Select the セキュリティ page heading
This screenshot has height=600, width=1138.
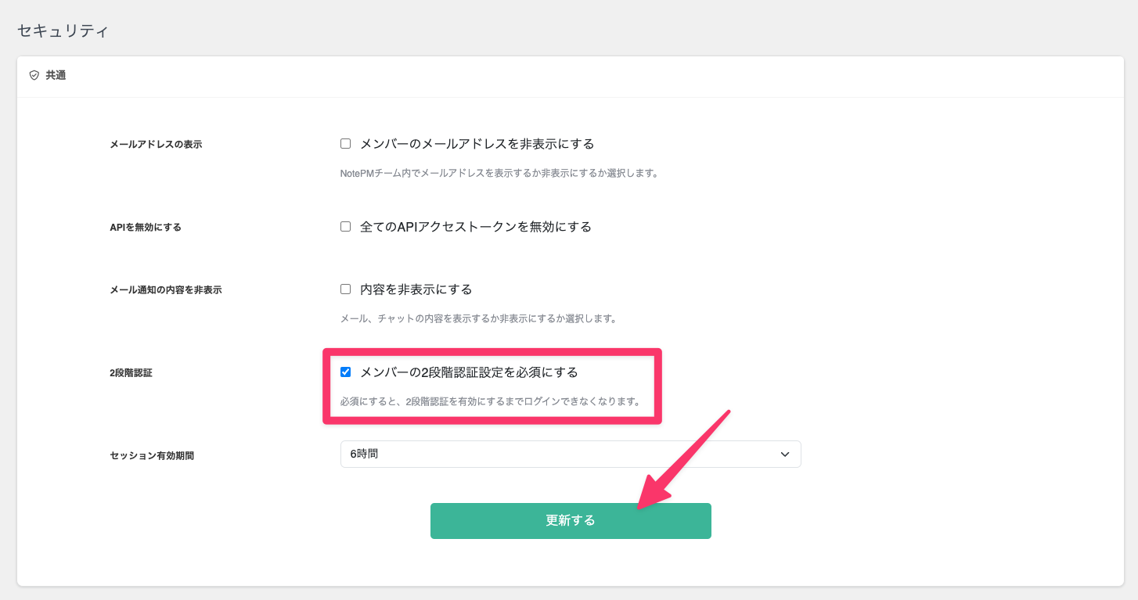(x=63, y=31)
